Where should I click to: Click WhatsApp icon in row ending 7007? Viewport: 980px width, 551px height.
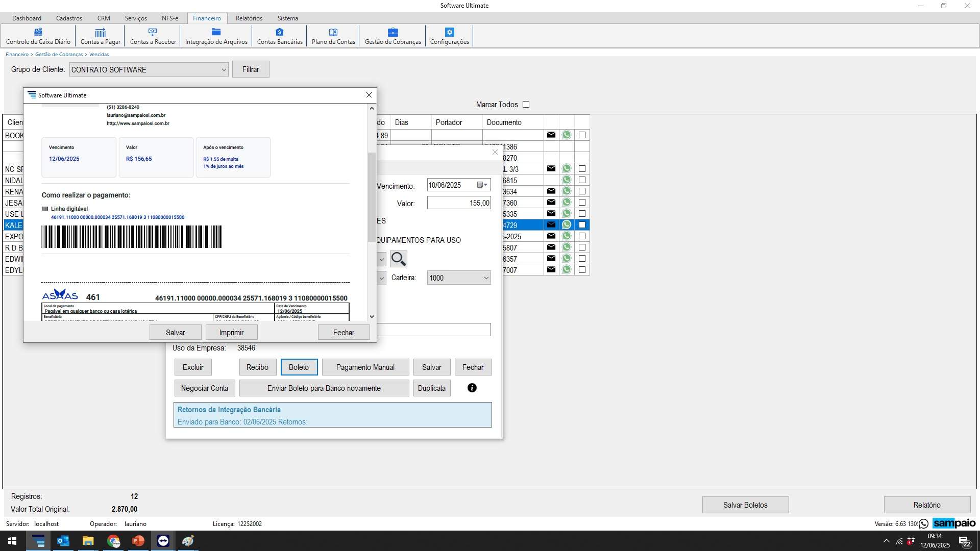pos(567,270)
